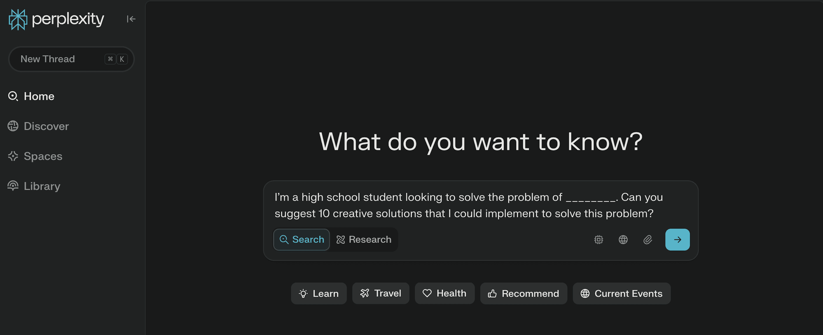Submit the query with the arrow button
Screen dimensions: 823x335
point(677,239)
